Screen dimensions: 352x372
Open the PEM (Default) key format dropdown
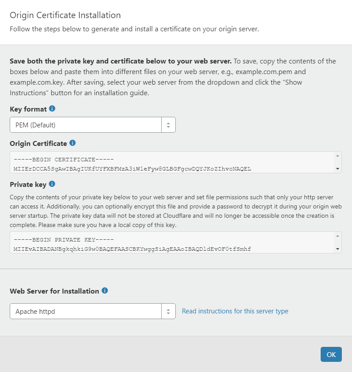[86, 125]
